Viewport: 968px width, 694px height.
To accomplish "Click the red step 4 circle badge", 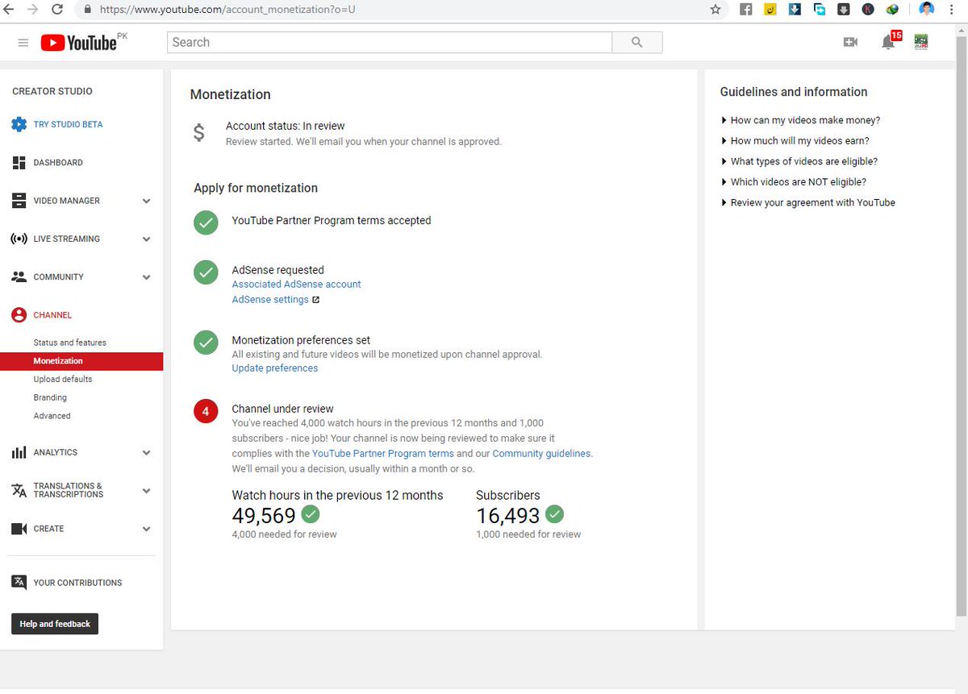I will click(206, 411).
